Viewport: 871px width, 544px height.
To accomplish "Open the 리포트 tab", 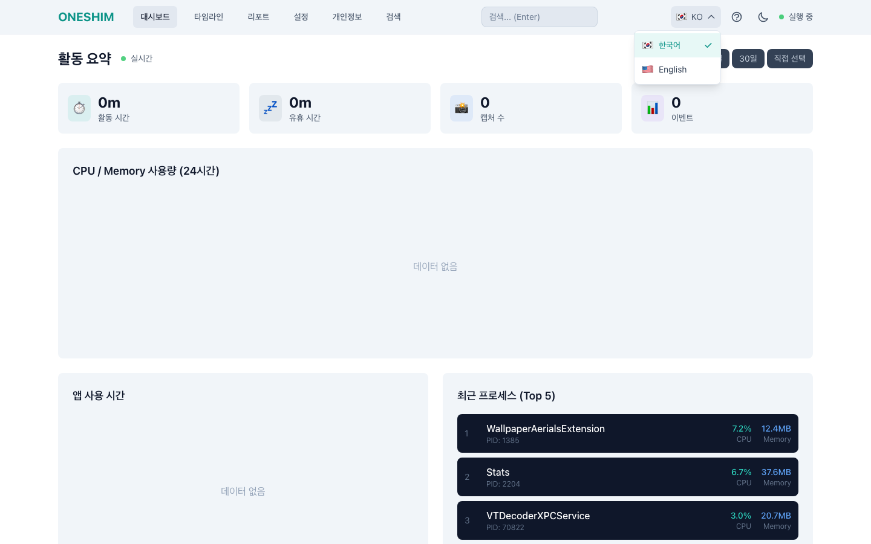I will 258,17.
